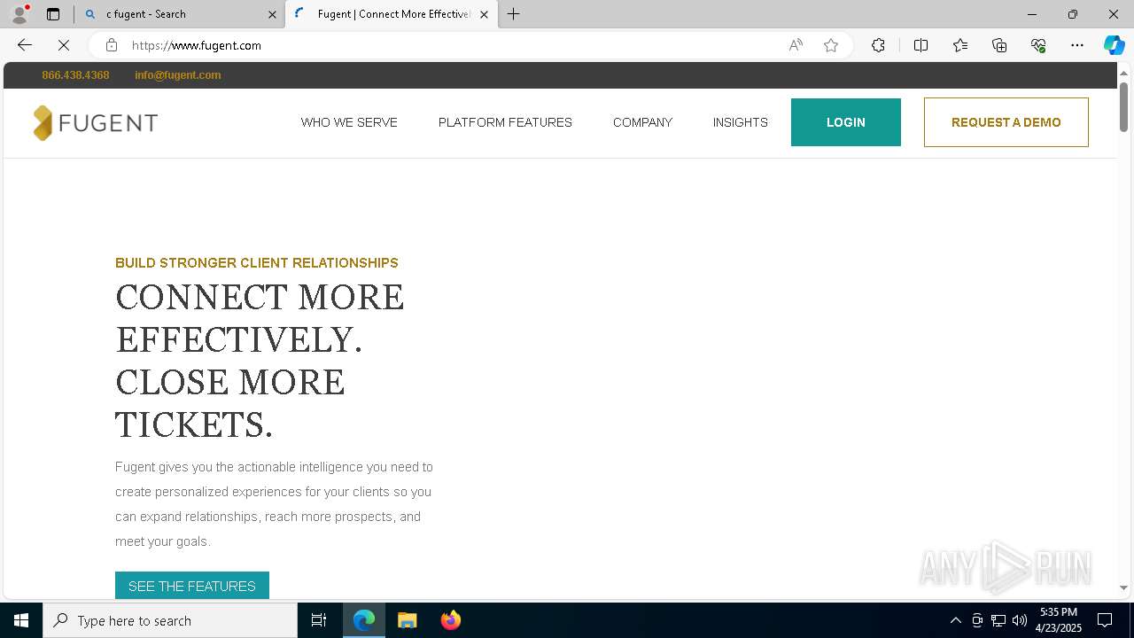The height and width of the screenshot is (638, 1134).
Task: Open Browser essentials heart icon
Action: pos(1038,45)
